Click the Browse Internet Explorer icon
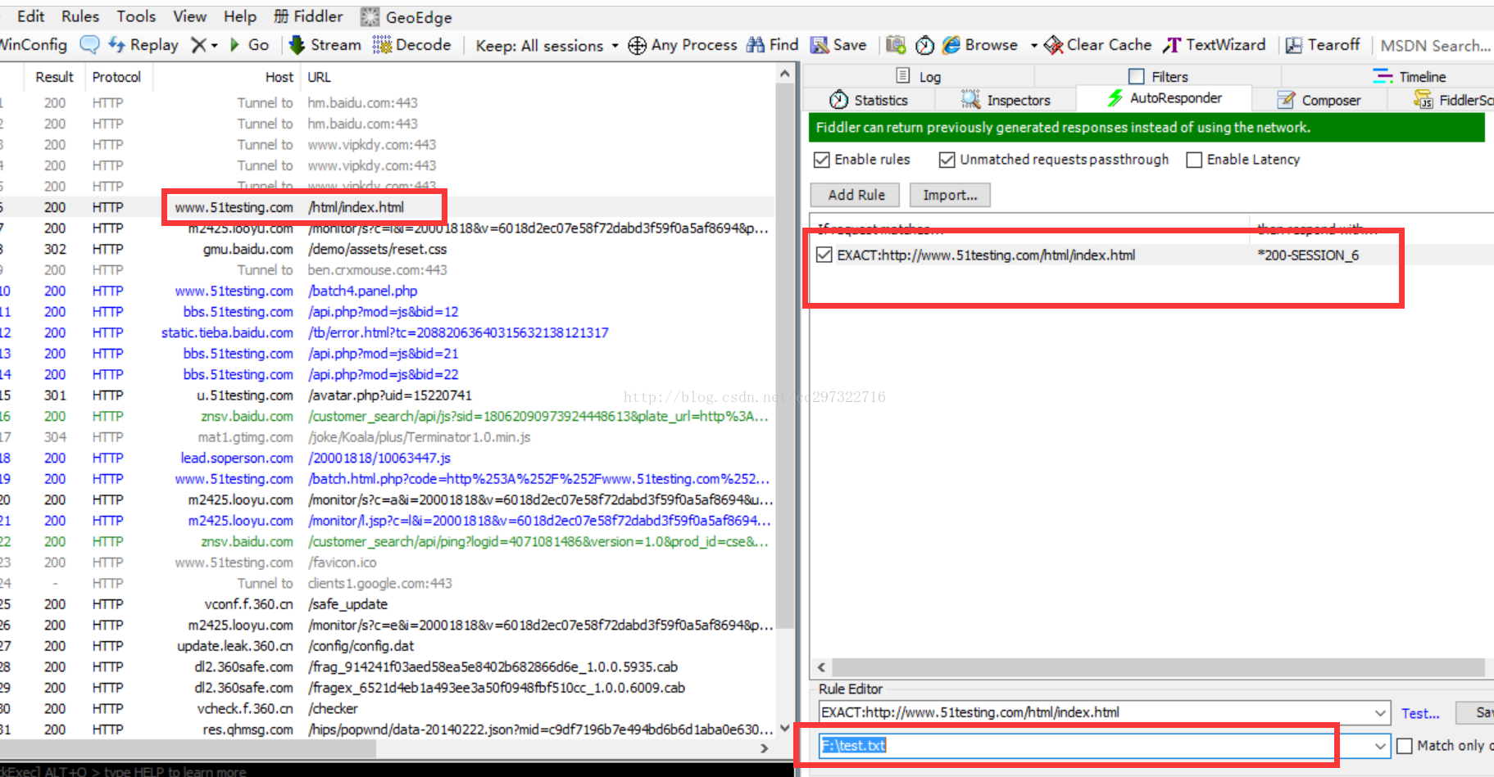The height and width of the screenshot is (777, 1494). pyautogui.click(x=951, y=45)
